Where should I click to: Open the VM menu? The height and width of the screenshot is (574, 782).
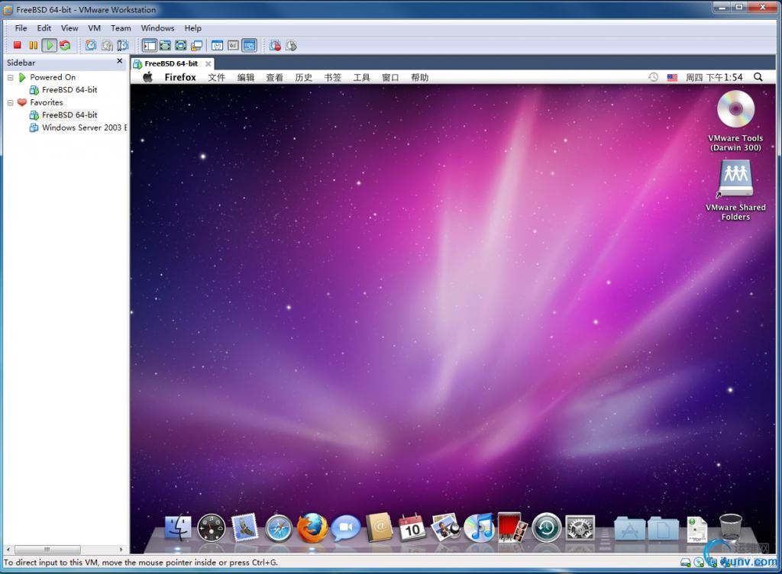pyautogui.click(x=94, y=28)
